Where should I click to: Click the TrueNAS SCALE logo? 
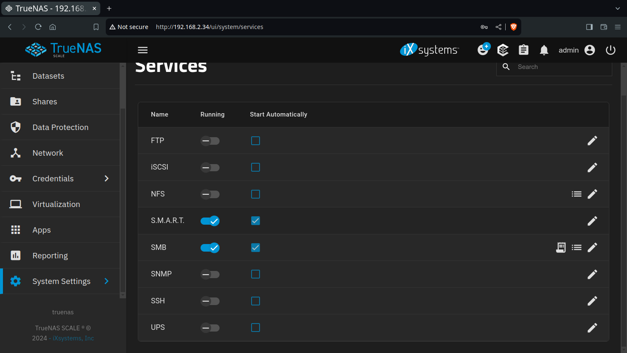click(x=63, y=50)
